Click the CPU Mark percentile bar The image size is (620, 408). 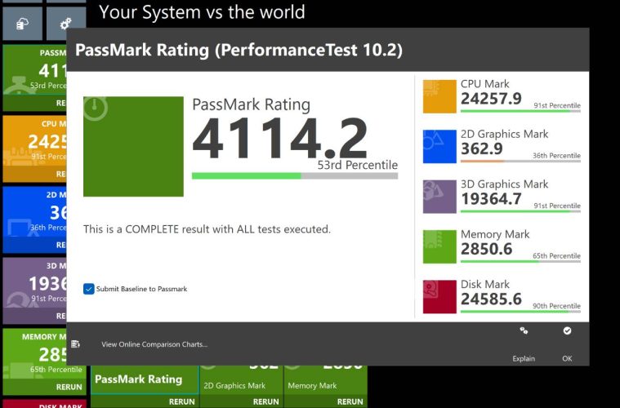click(x=520, y=111)
